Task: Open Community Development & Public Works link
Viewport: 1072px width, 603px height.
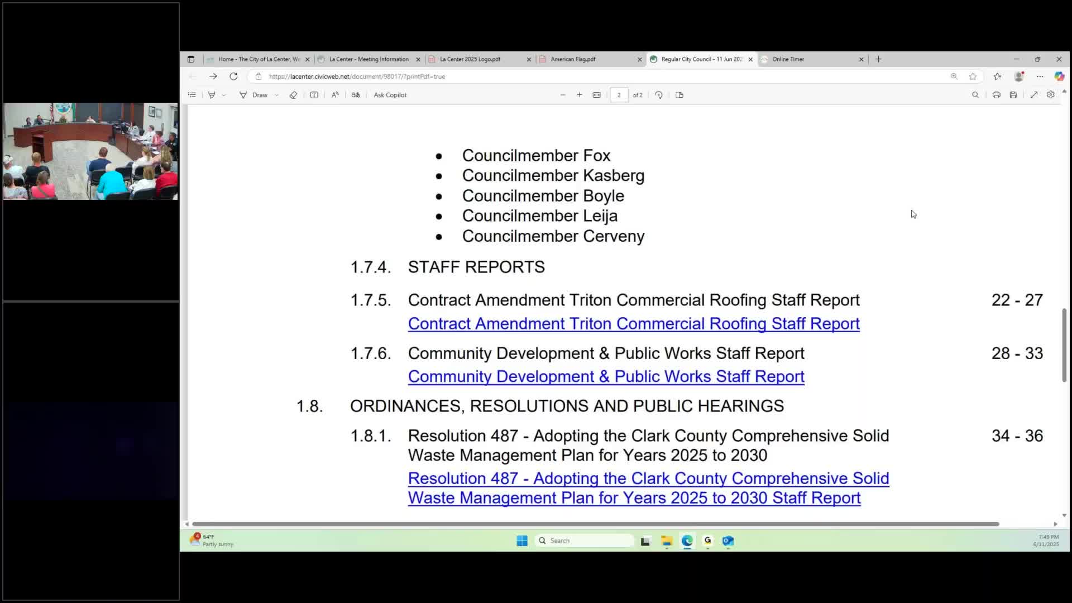Action: pos(606,377)
